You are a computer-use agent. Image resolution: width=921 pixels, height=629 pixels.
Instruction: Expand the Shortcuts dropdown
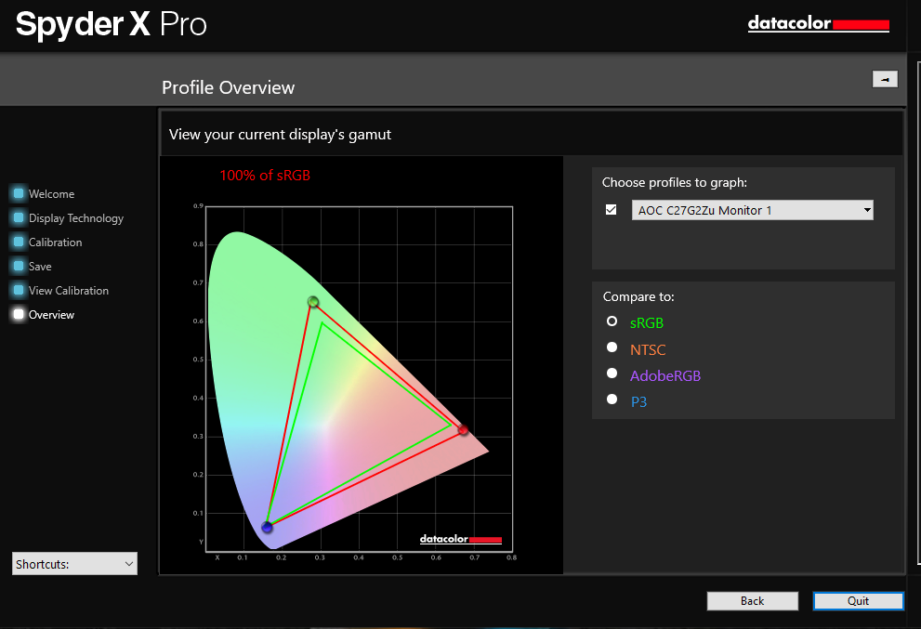coord(74,563)
